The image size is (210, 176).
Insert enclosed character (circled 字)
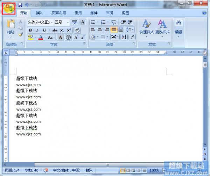[x=68, y=37]
